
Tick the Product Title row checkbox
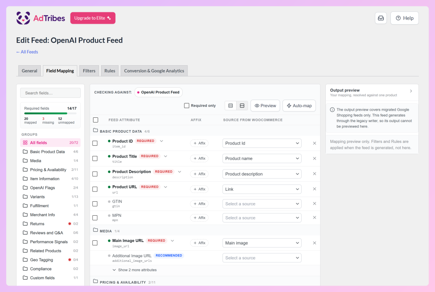[x=95, y=159]
